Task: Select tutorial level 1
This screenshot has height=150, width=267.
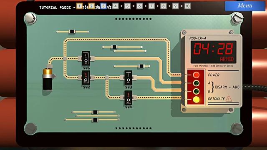Action: (x=79, y=6)
